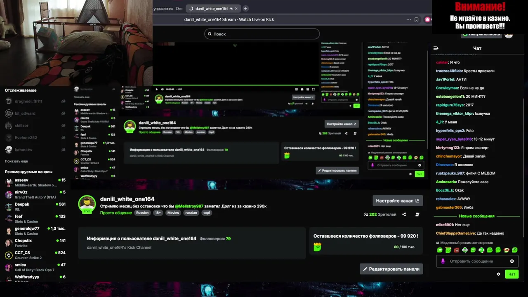Click the 18+ tag chip
Image resolution: width=528 pixels, height=297 pixels.
[158, 213]
